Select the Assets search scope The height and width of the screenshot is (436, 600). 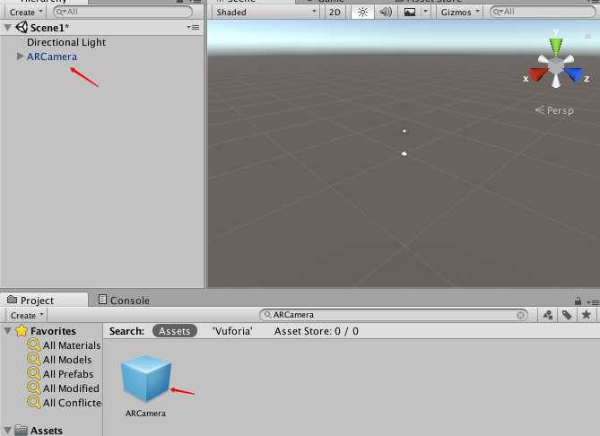[175, 331]
